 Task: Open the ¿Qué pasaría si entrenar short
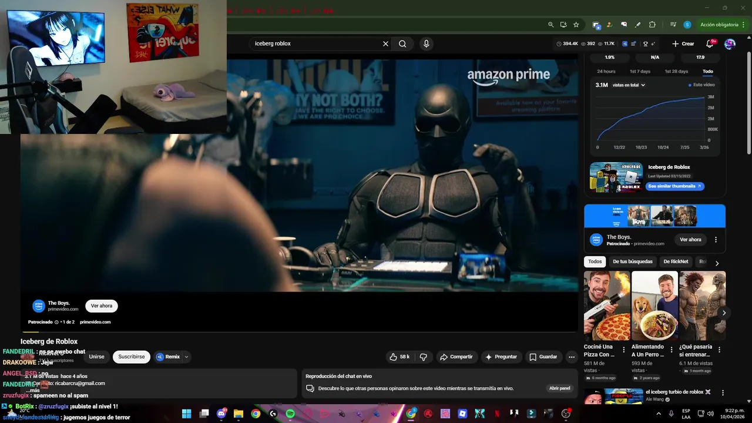702,305
